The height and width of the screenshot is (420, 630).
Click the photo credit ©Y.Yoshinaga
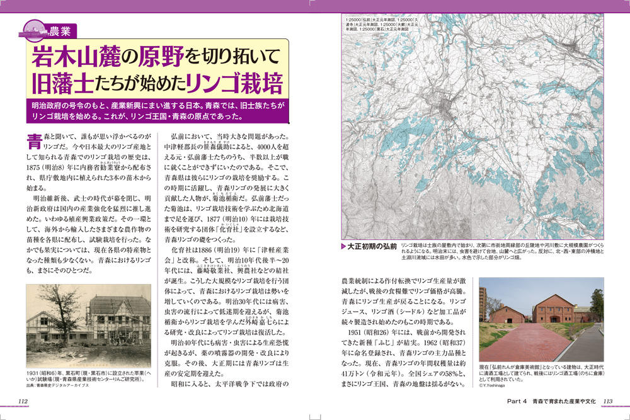pos(492,385)
